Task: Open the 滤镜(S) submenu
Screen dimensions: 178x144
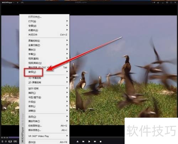Action: 47,111
